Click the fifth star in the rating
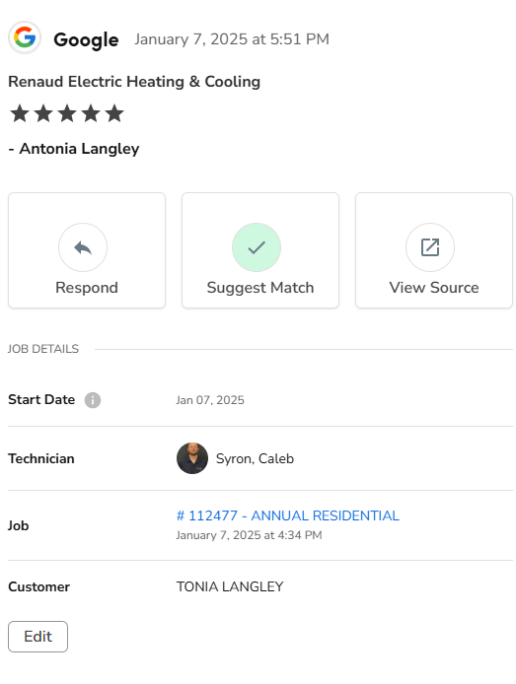This screenshot has width=516, height=684. coord(114,113)
